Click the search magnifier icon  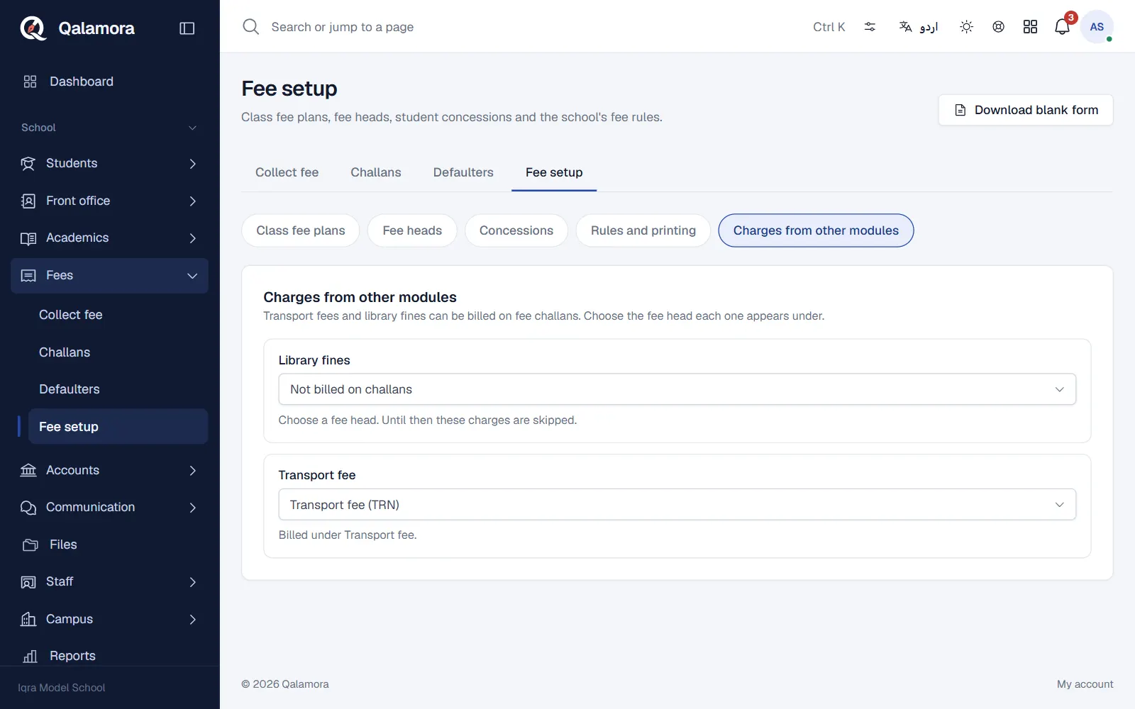[x=251, y=27]
